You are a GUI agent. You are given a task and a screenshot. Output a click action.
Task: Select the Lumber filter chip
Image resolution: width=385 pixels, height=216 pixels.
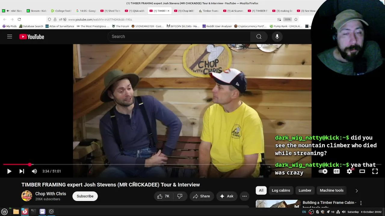point(305,190)
